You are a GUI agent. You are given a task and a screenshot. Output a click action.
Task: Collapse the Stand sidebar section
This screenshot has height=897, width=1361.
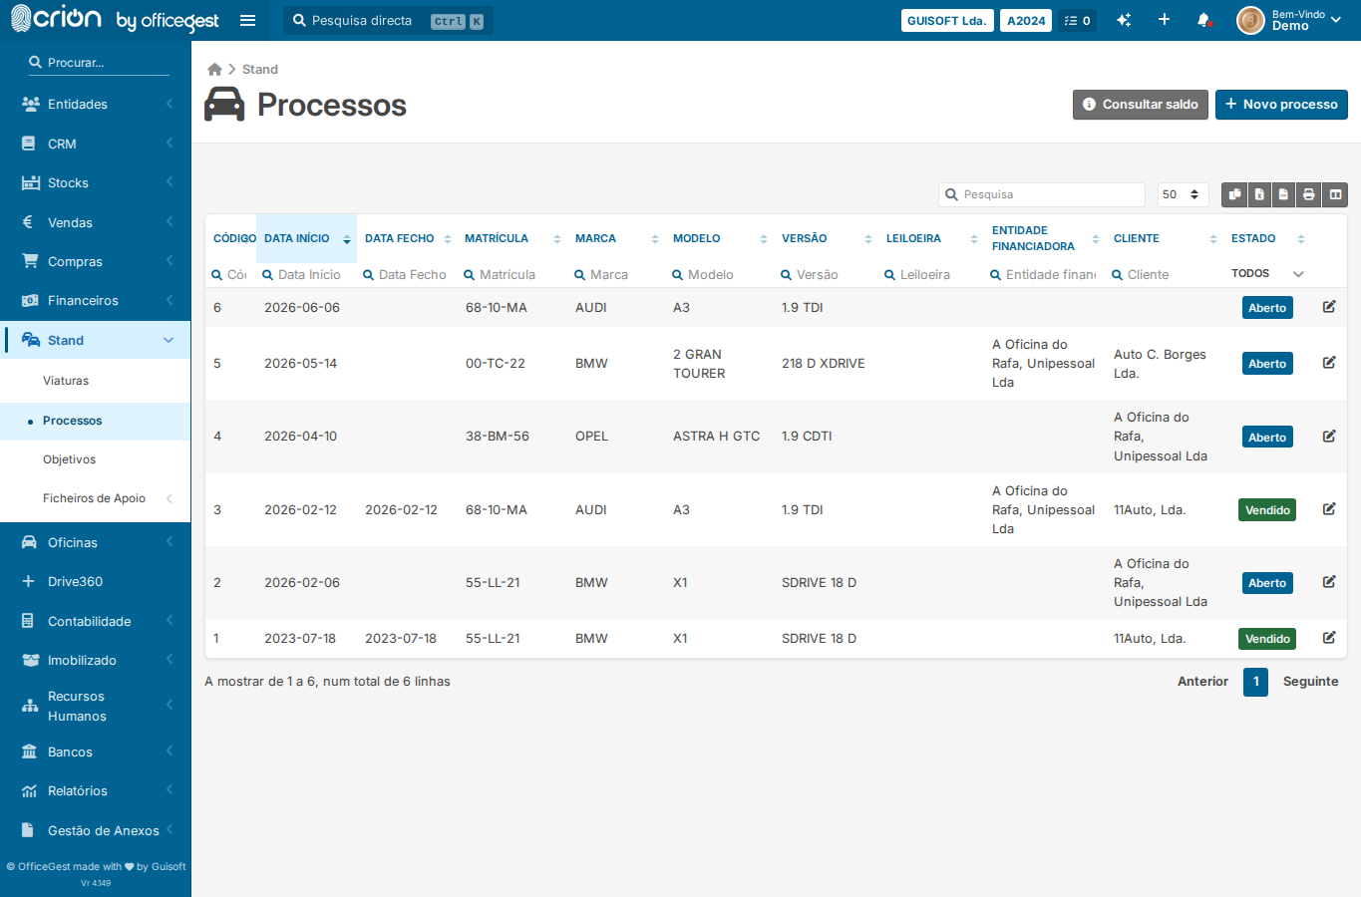(x=96, y=340)
